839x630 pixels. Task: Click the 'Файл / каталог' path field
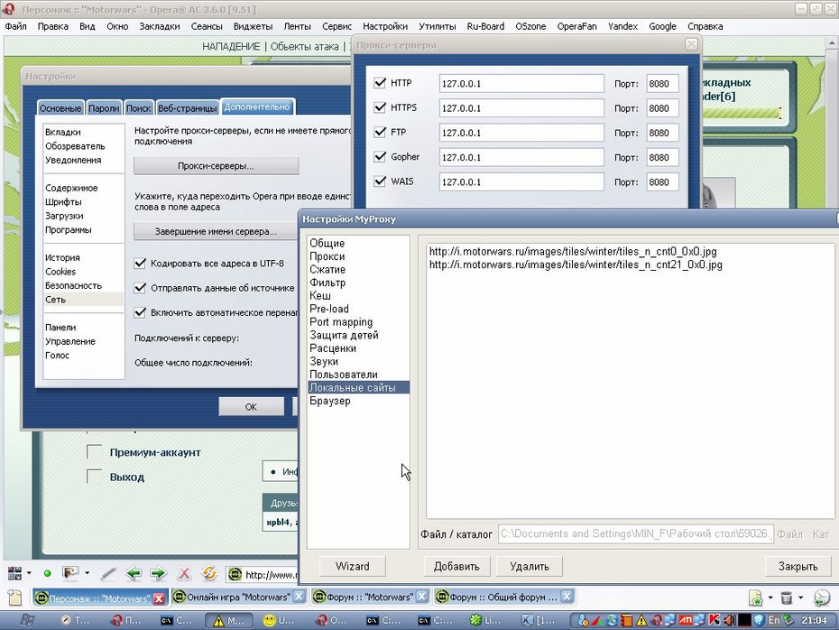pos(636,533)
